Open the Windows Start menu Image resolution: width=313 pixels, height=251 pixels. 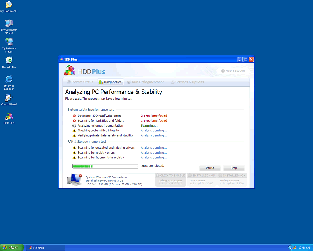[x=12, y=248]
